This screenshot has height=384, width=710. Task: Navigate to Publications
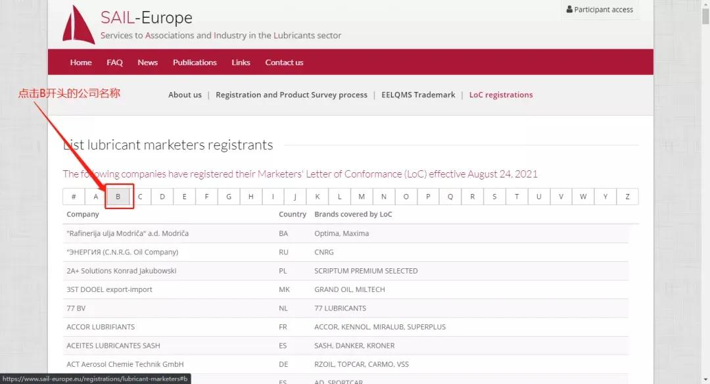coord(195,62)
